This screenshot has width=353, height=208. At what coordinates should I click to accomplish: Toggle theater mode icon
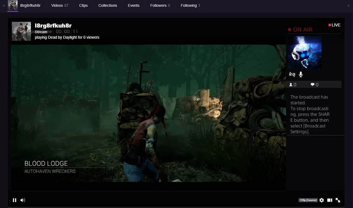[330, 200]
